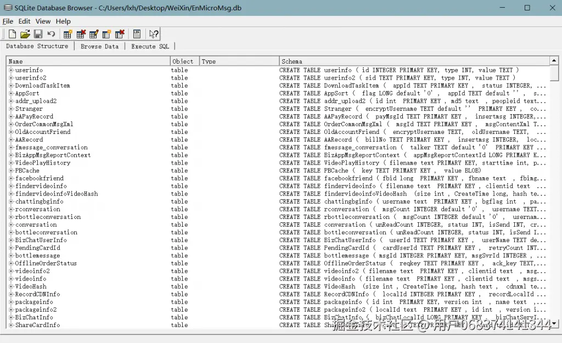Select the rconversation table name
Screen dimensions: 562x343
(38, 209)
